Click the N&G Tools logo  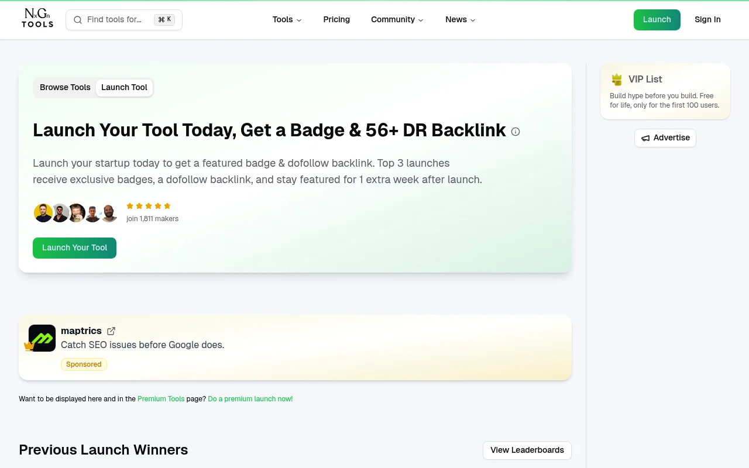(37, 19)
